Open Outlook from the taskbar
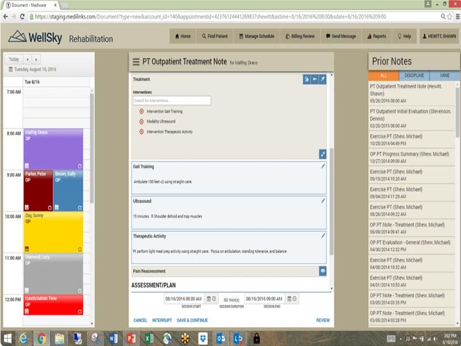461x346 pixels. pyautogui.click(x=221, y=339)
